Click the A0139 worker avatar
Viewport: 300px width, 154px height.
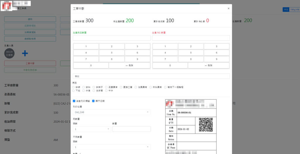point(9,53)
